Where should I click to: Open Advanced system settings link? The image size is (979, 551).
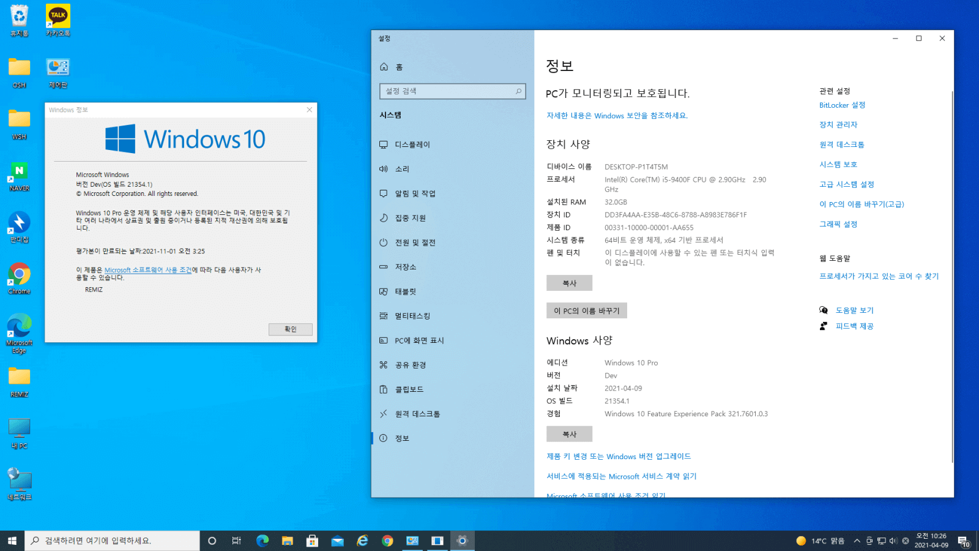[846, 185]
